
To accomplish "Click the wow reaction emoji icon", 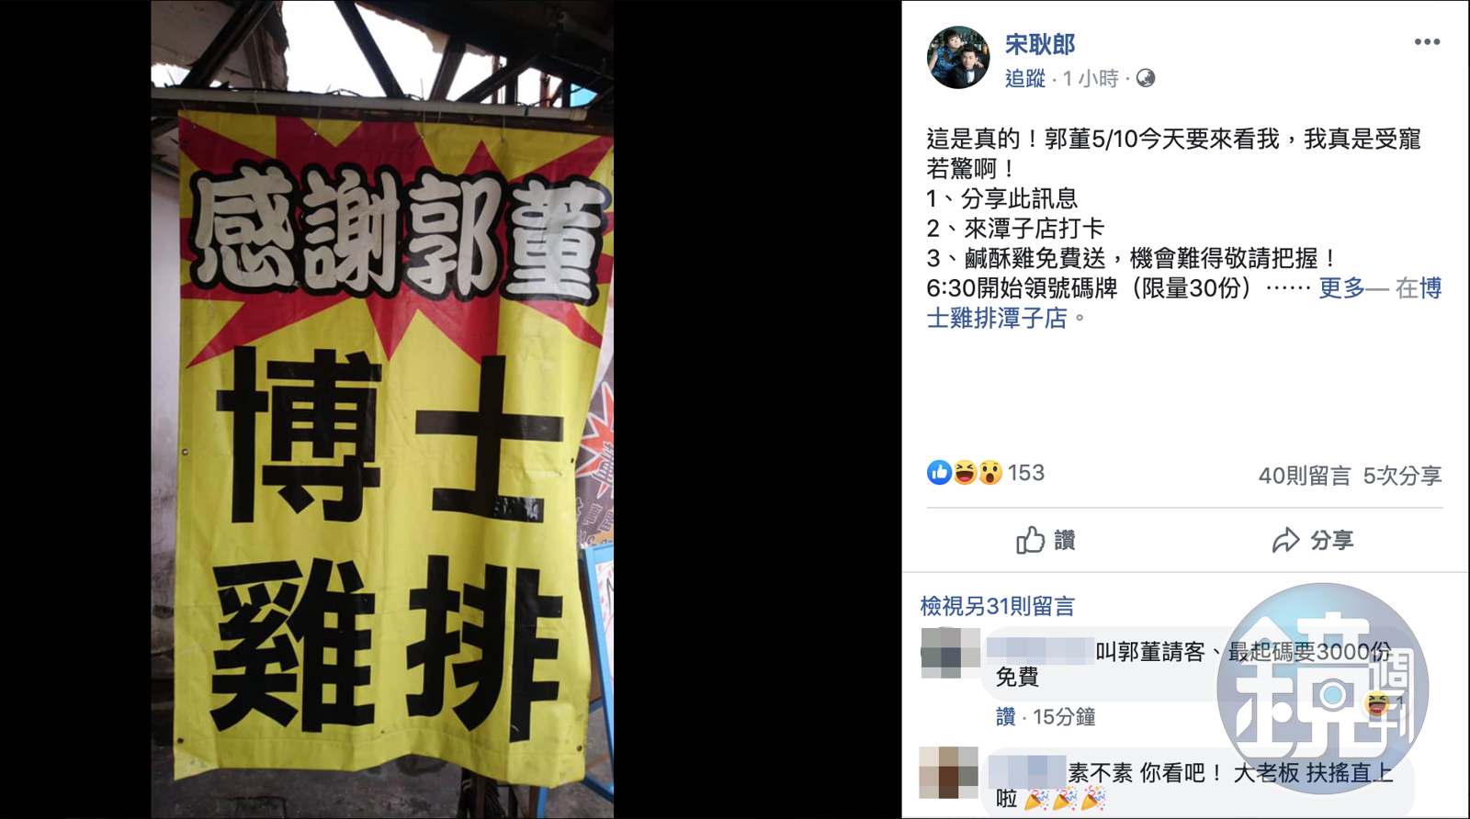I will click(x=989, y=473).
